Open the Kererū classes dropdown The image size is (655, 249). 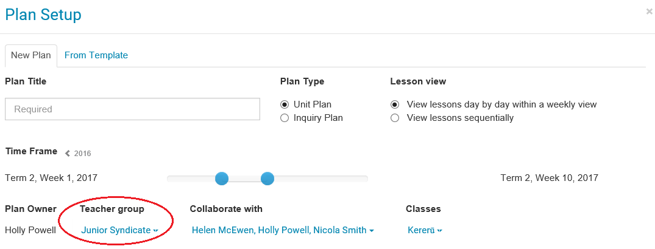[x=421, y=230]
